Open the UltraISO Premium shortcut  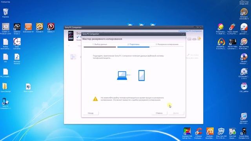pos(244,59)
